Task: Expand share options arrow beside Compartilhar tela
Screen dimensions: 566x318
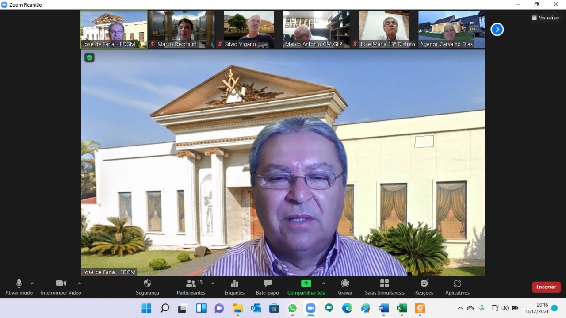Action: [x=323, y=283]
